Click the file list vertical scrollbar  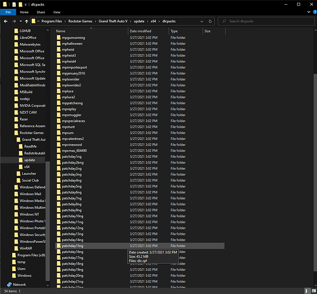[x=315, y=172]
